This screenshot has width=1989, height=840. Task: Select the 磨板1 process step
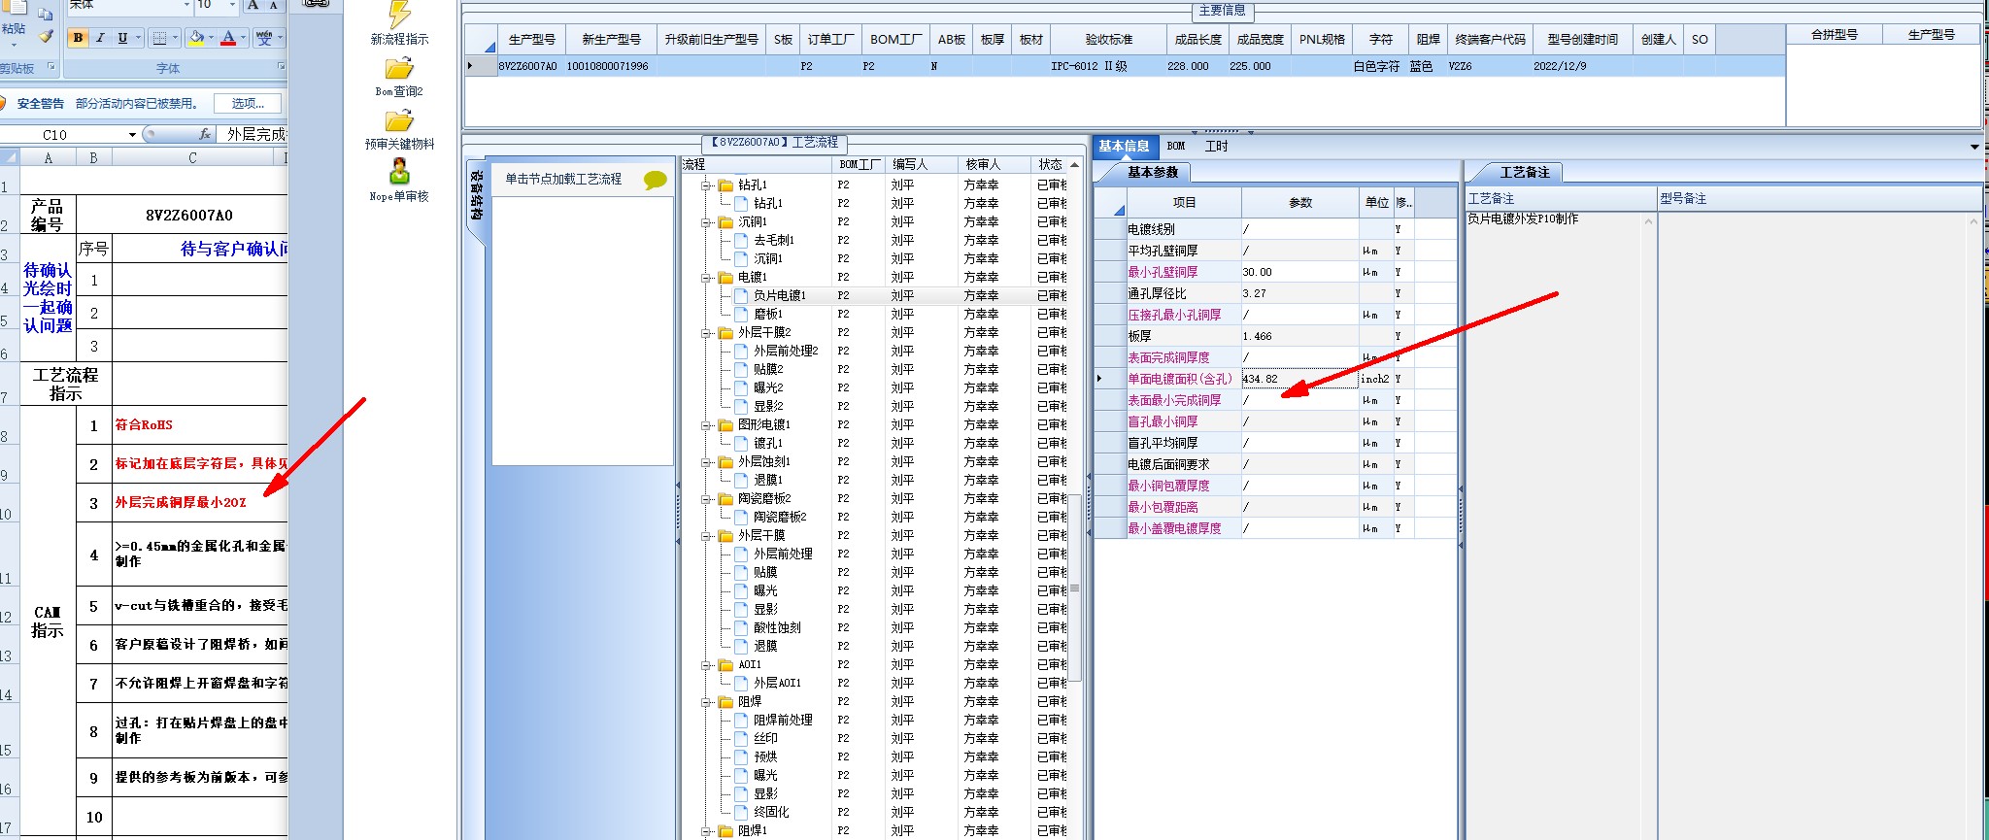pyautogui.click(x=768, y=314)
